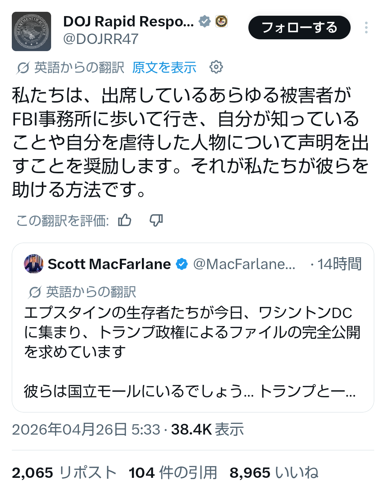Open the quoted Scott MacFarlane post text
Screen dimensions: 386x490
189,332
